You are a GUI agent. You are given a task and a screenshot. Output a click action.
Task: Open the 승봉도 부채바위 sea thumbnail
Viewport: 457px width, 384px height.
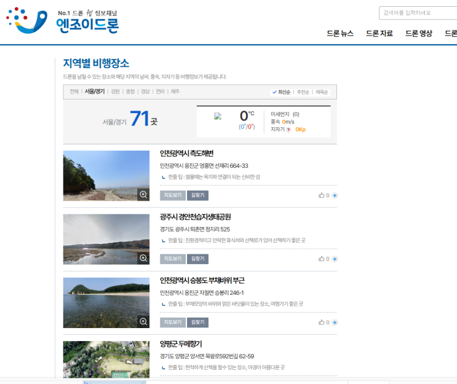point(106,302)
